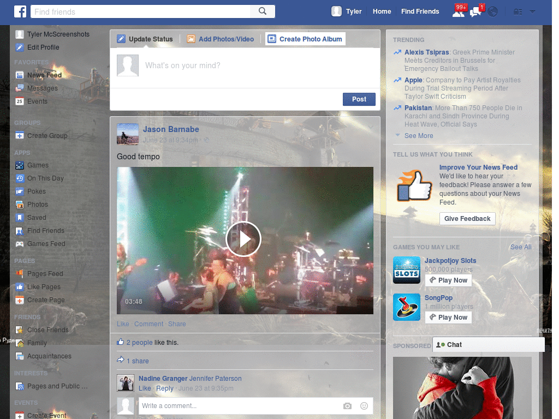559x419 pixels.
Task: Open Tyler McScreenshots profile in sidebar
Action: tap(52, 34)
